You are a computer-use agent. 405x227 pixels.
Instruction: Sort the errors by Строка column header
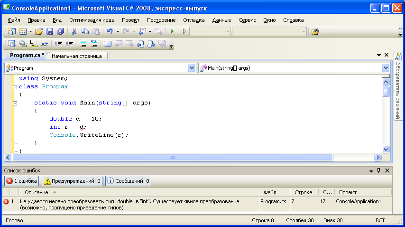coord(304,192)
